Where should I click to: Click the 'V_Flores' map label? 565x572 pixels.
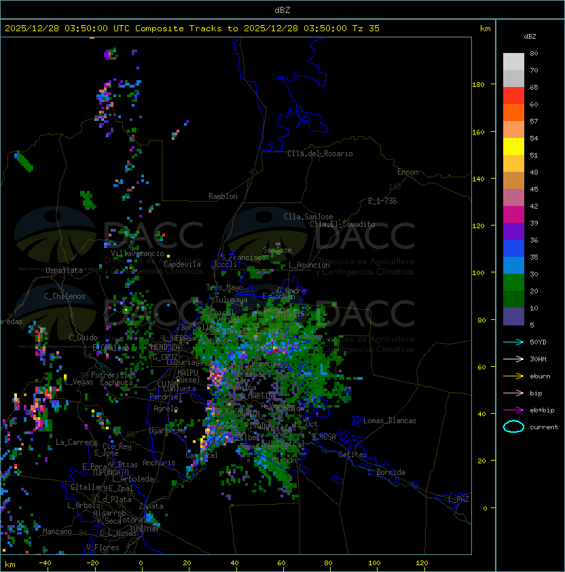point(103,548)
